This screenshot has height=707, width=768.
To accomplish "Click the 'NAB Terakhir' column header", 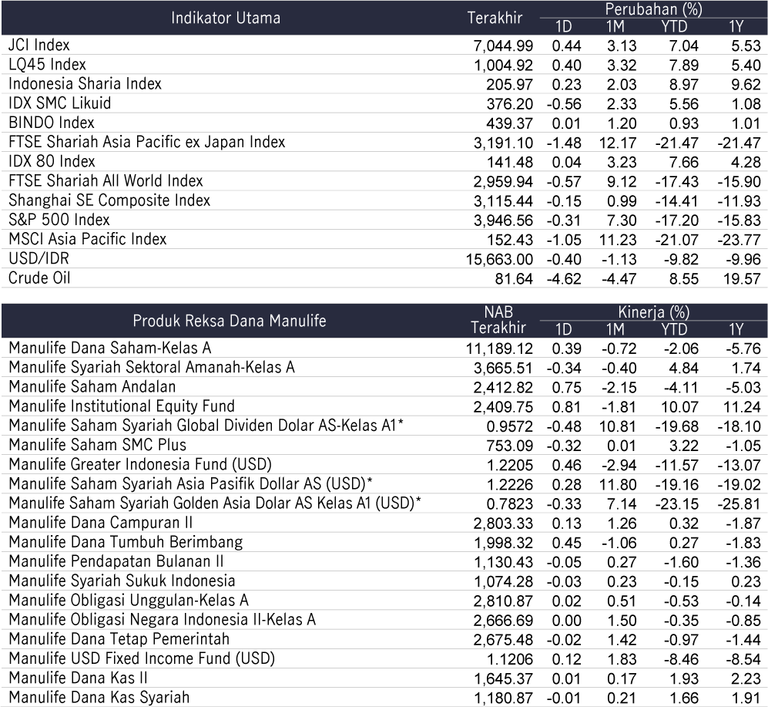I will (498, 320).
